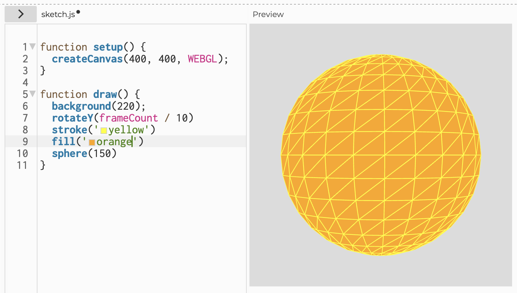The image size is (517, 293).
Task: Click the stroke function name
Action: pyautogui.click(x=70, y=130)
